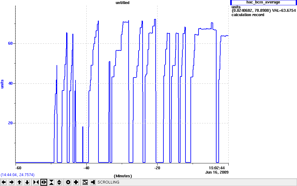Click the VAL=63.6754 readout text
This screenshot has width=297, height=186.
[284, 11]
